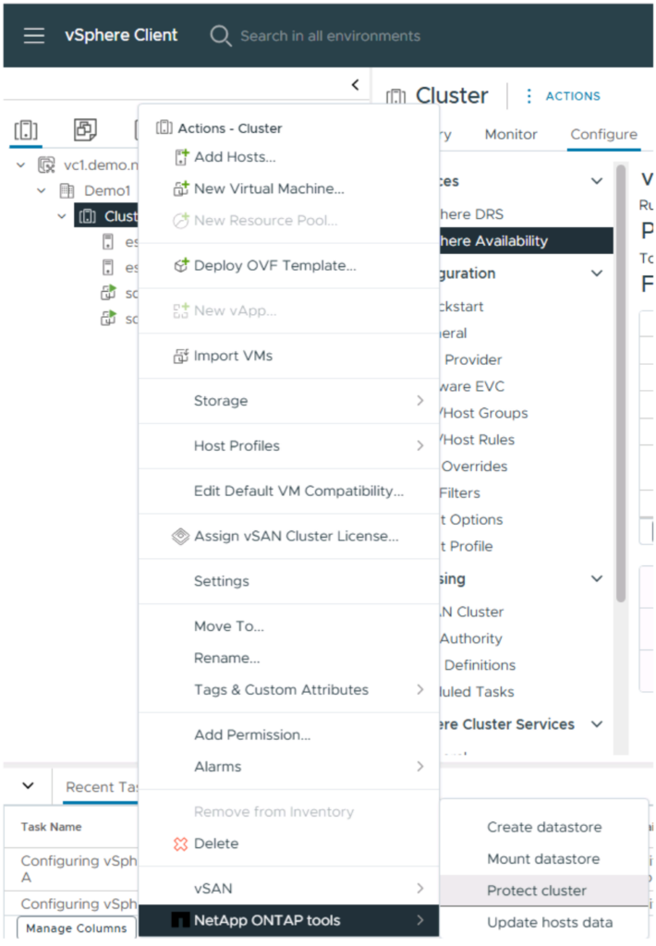
Task: Switch to VMs and Templates view icon
Action: (85, 129)
